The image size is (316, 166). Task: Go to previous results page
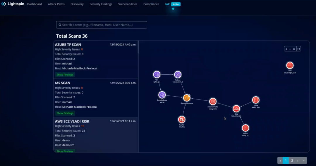coord(280,160)
